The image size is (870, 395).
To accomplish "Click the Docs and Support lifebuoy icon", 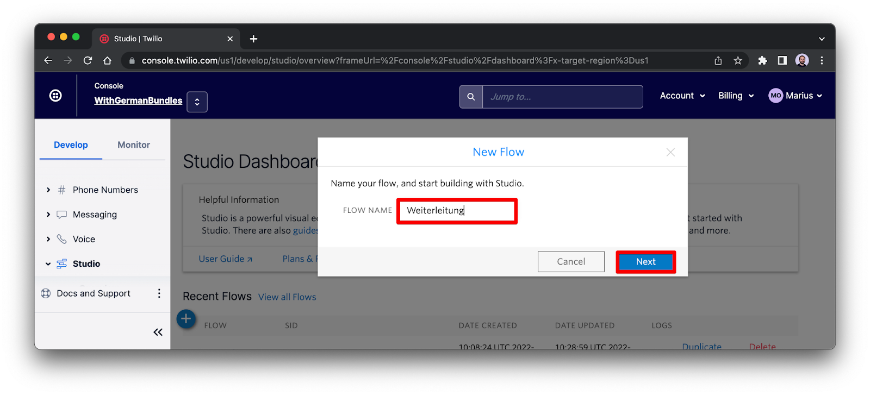I will 46,293.
